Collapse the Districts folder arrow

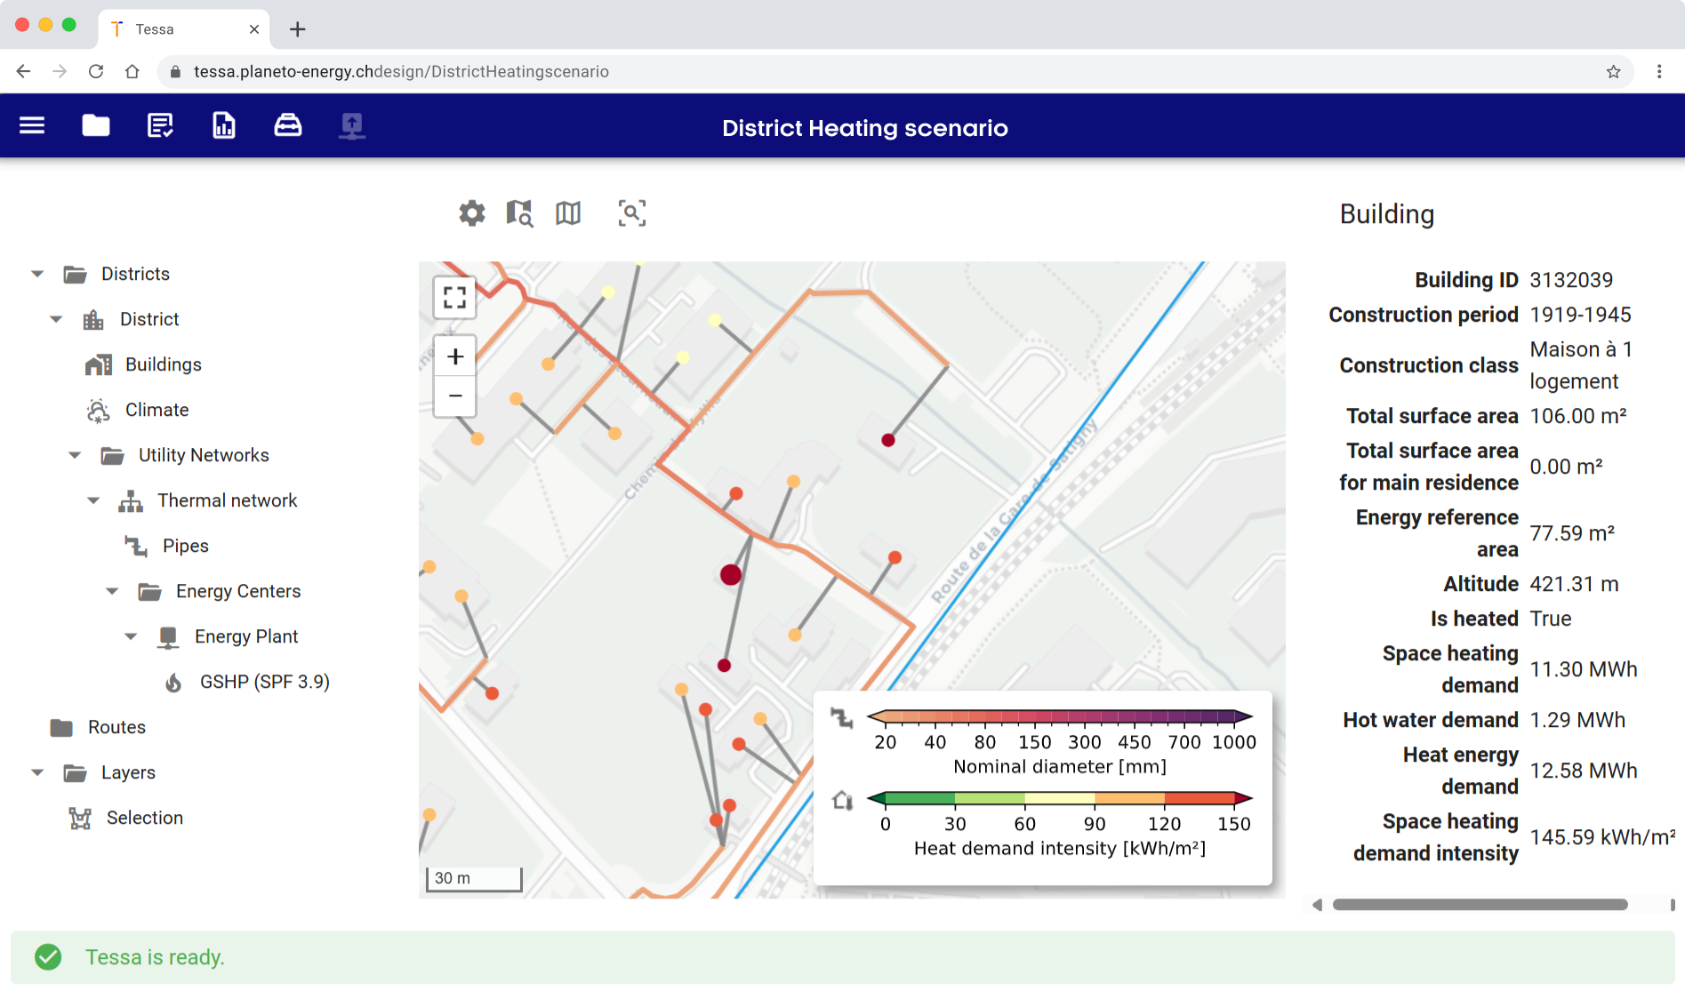[x=37, y=274]
